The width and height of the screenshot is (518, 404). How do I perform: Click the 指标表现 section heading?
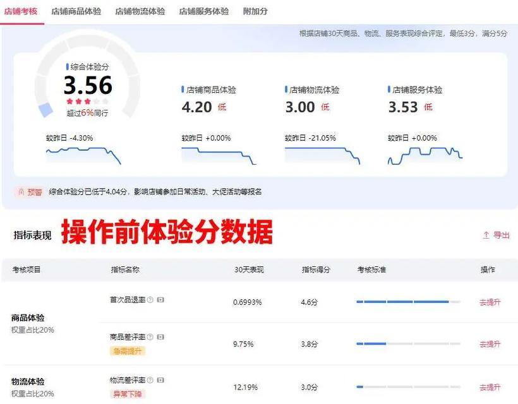[32, 235]
